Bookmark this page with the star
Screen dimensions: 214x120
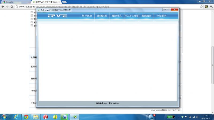(201, 6)
